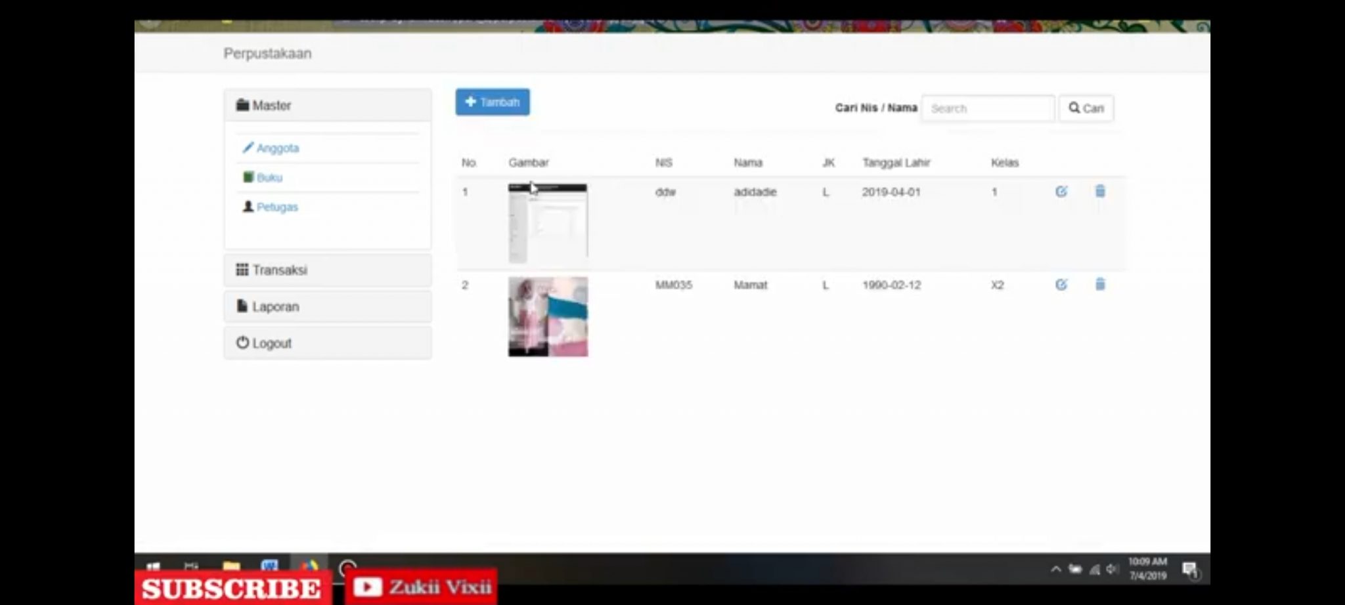Click the Cari search button
This screenshot has height=605, width=1345.
pos(1086,108)
